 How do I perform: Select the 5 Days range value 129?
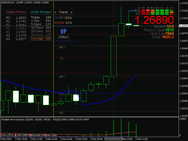48,24
